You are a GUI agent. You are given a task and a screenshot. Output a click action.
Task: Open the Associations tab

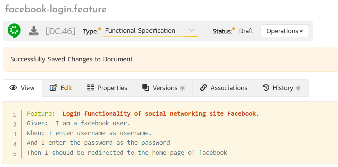[223, 88]
